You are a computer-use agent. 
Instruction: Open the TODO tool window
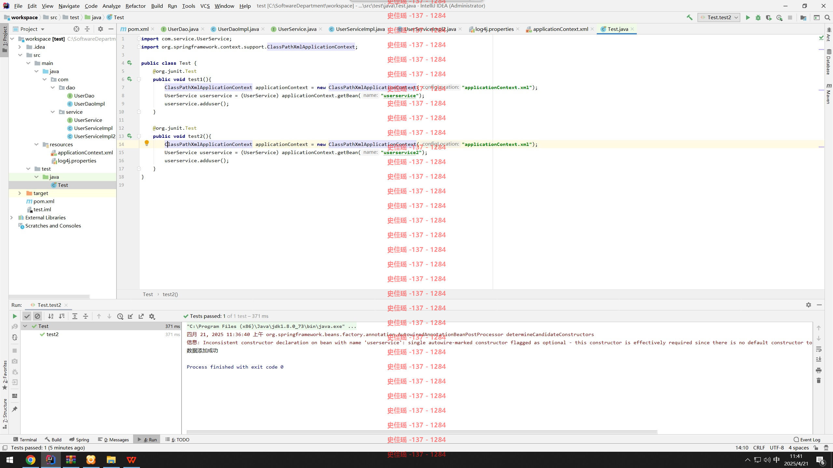click(x=177, y=439)
